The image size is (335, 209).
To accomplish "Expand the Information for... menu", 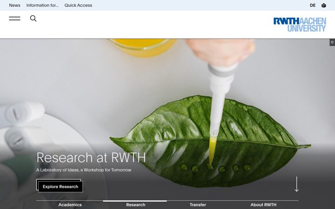I will (42, 5).
